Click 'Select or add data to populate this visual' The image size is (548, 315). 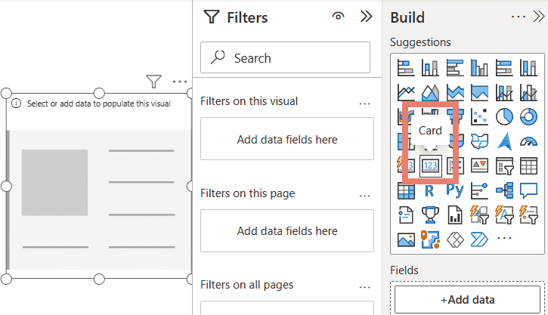(99, 103)
